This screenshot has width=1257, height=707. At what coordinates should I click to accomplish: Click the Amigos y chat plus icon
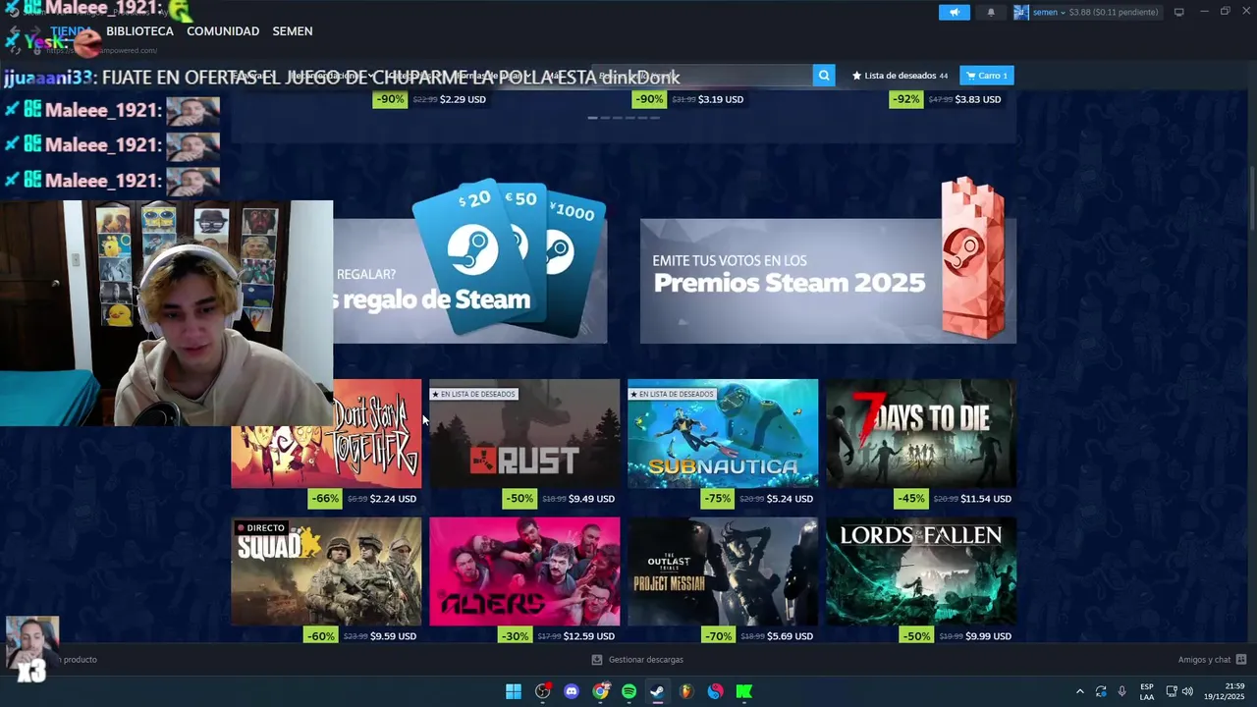point(1241,660)
